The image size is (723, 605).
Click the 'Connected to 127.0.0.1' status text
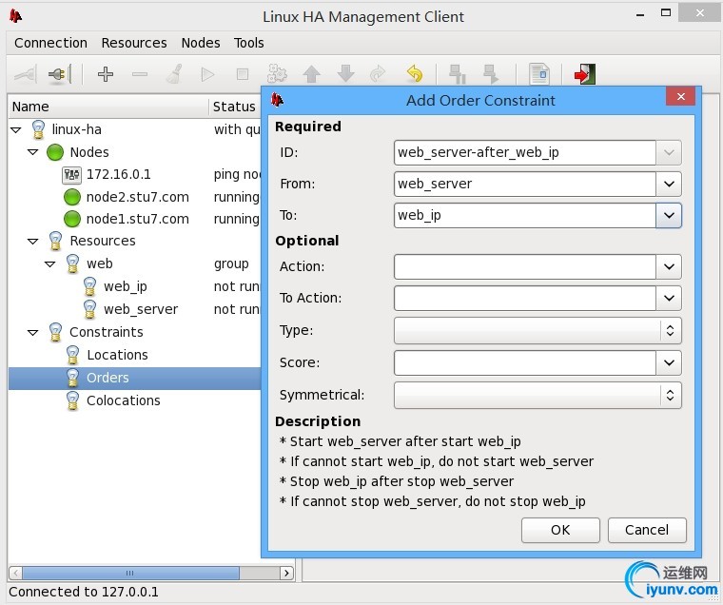pyautogui.click(x=84, y=592)
